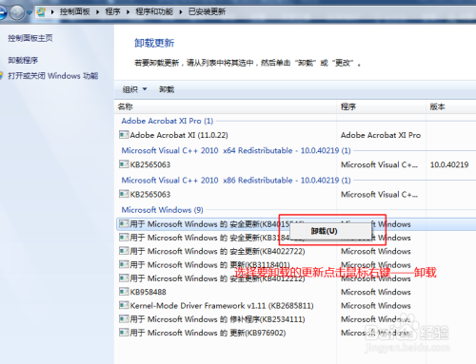Screen dimensions: 476x364
Task: Select KB2565063 under x64 Redistributable group
Action: [150, 164]
